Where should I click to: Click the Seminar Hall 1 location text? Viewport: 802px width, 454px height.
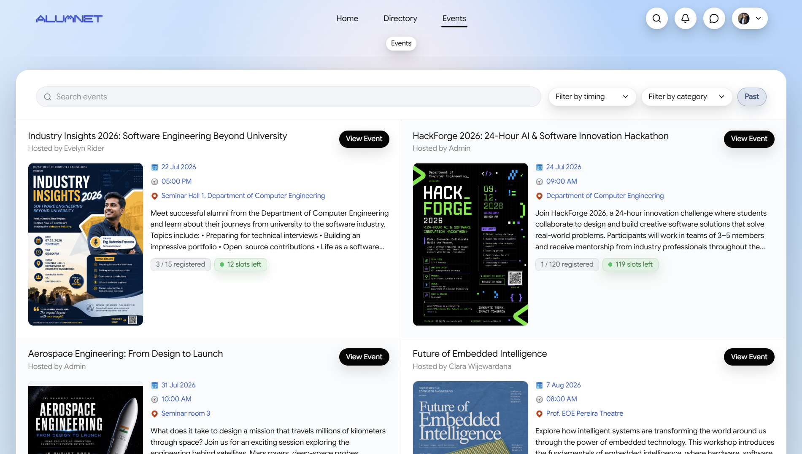pyautogui.click(x=243, y=196)
